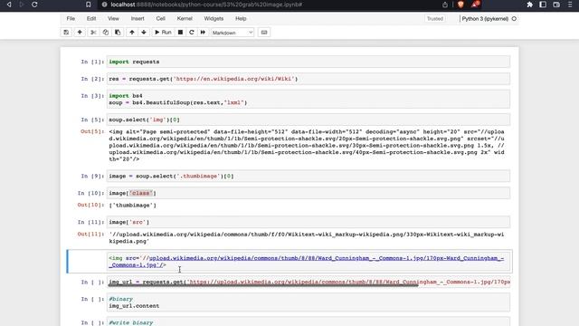Click the Out[10]: prompt label
Image resolution: width=579 pixels, height=326 pixels.
(90, 205)
